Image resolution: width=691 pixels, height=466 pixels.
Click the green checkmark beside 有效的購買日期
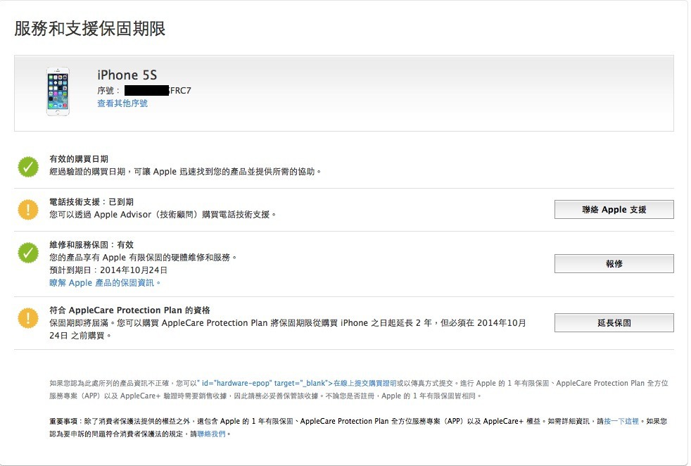[27, 167]
